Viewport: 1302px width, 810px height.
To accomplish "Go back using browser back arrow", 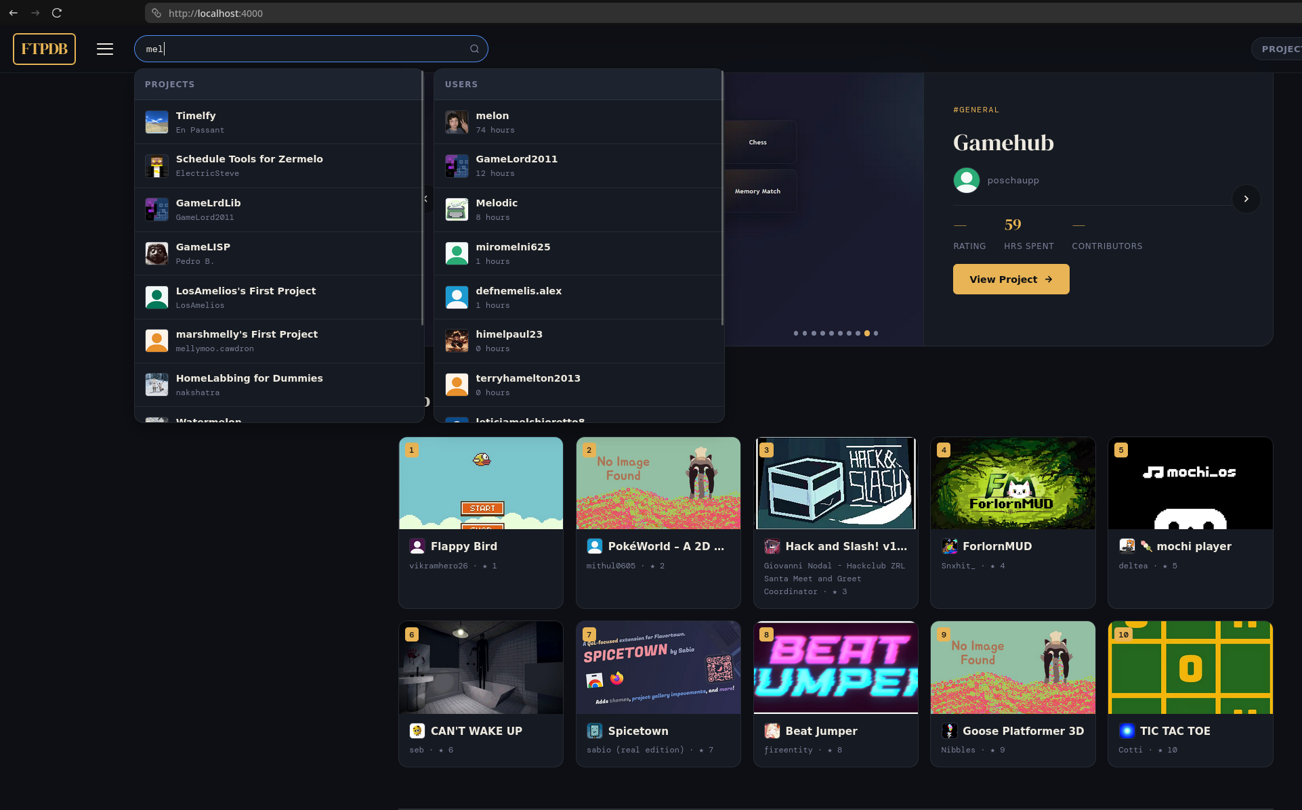I will (x=14, y=13).
